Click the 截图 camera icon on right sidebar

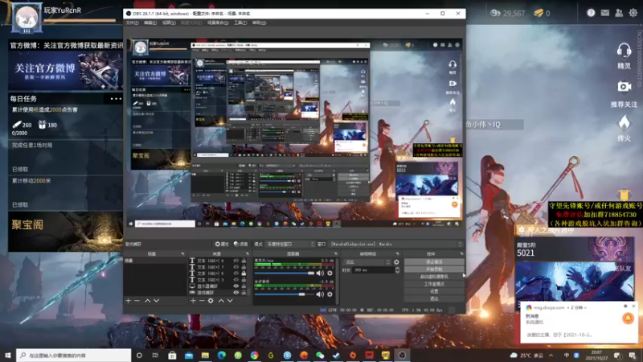[624, 86]
